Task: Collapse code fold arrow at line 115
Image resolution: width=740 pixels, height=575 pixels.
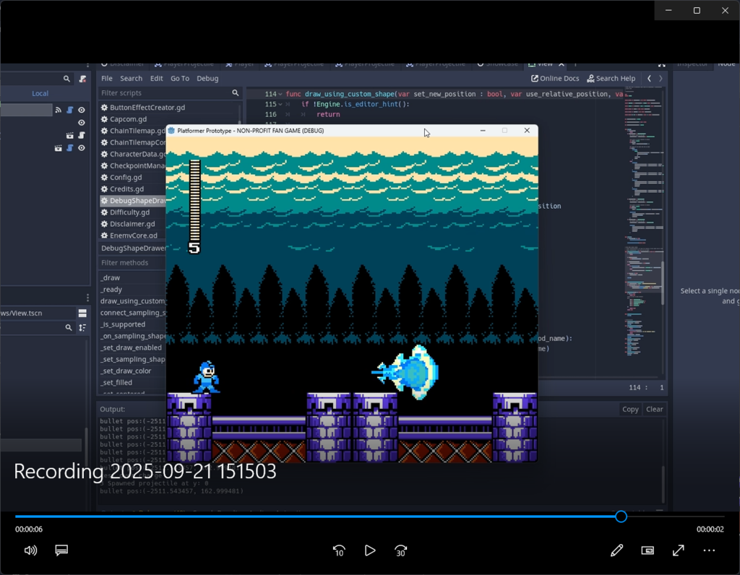Action: click(280, 105)
